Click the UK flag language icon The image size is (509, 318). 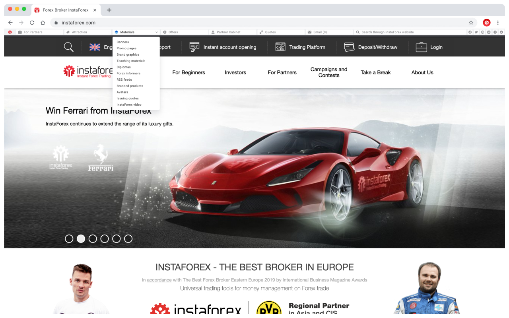(x=95, y=47)
